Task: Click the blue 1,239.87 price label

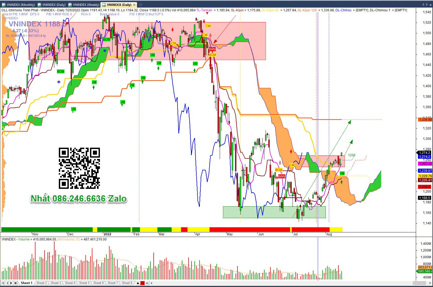Action: pos(425,171)
